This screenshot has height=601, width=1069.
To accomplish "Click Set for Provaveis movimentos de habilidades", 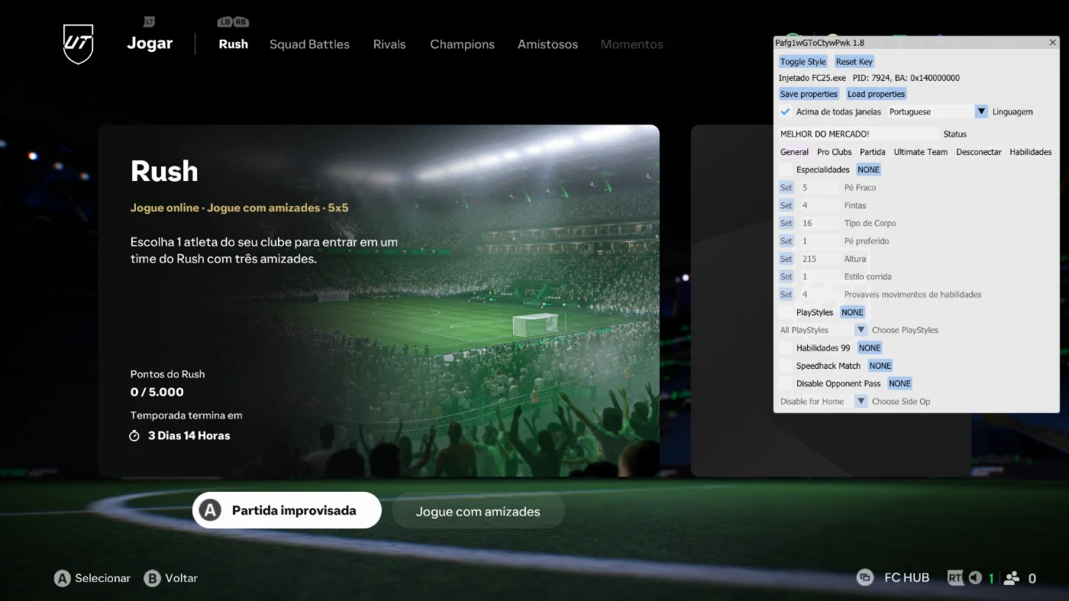I will (x=786, y=294).
